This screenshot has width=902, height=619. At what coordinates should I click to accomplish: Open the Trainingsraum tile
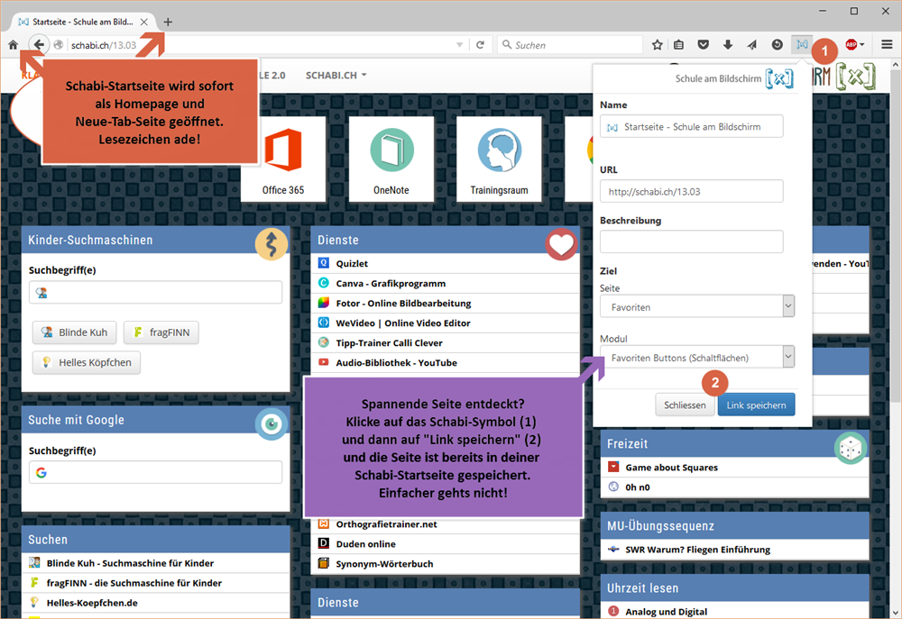pos(499,159)
